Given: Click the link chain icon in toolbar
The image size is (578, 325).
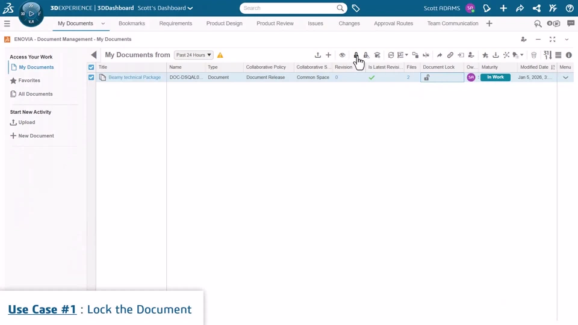Looking at the screenshot, I should (x=450, y=55).
